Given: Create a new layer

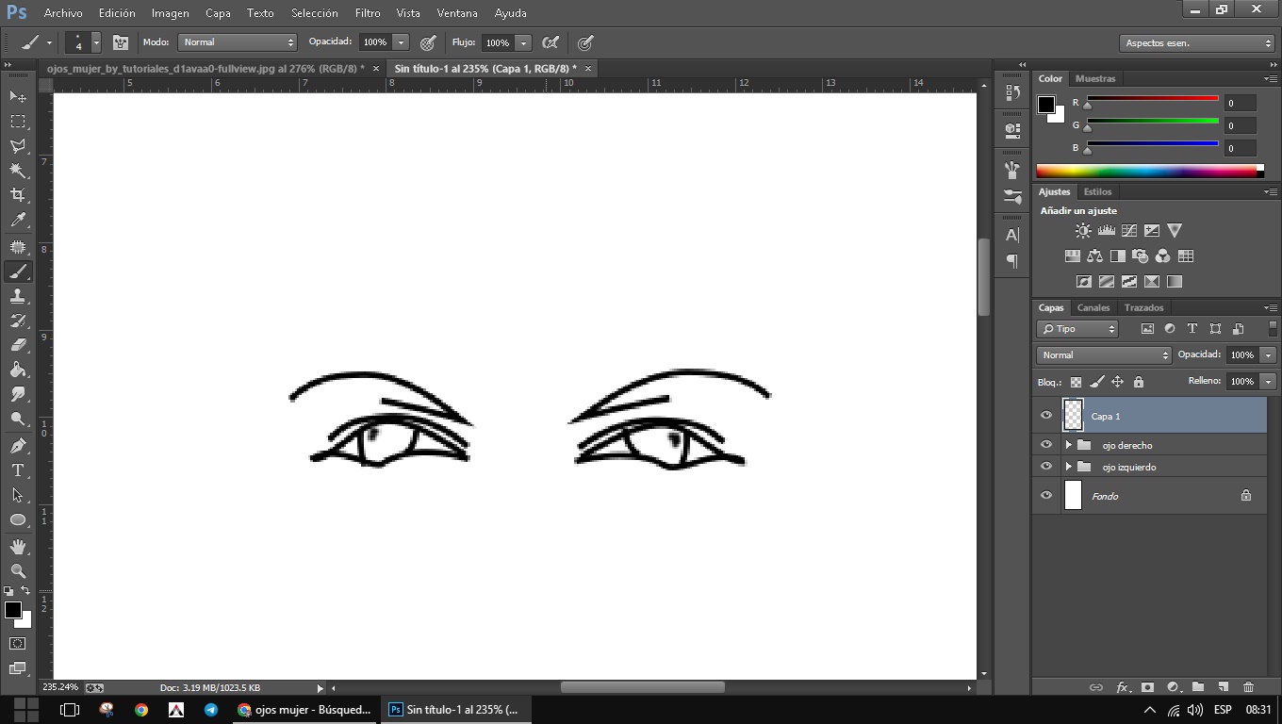Looking at the screenshot, I should (x=1223, y=687).
